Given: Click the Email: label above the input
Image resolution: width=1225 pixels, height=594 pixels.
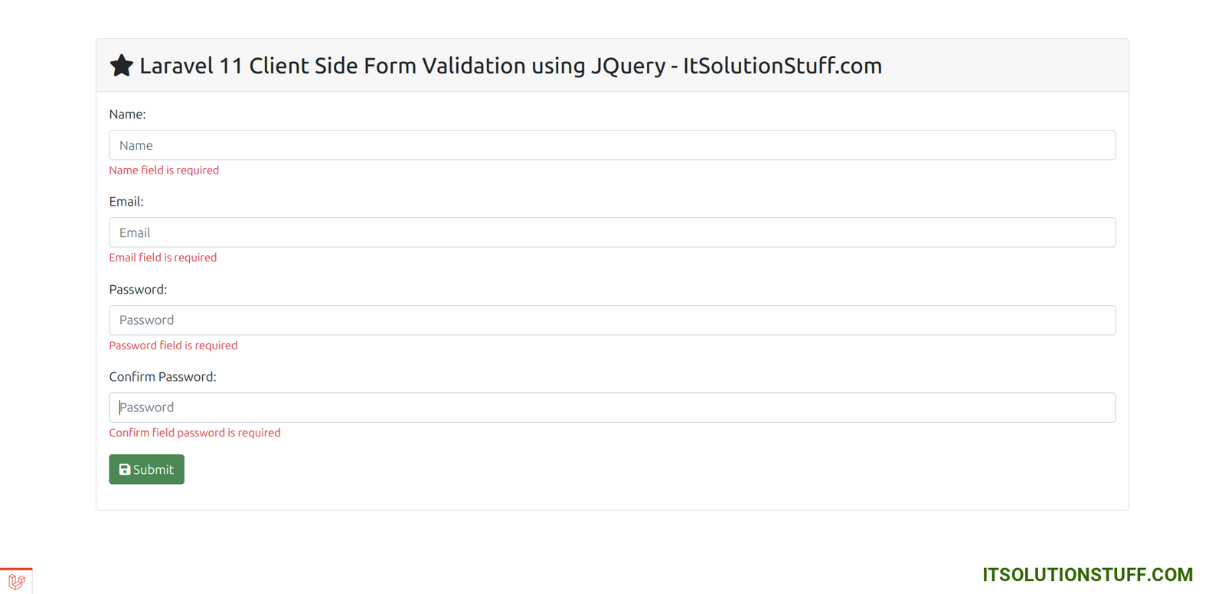Looking at the screenshot, I should (x=126, y=201).
